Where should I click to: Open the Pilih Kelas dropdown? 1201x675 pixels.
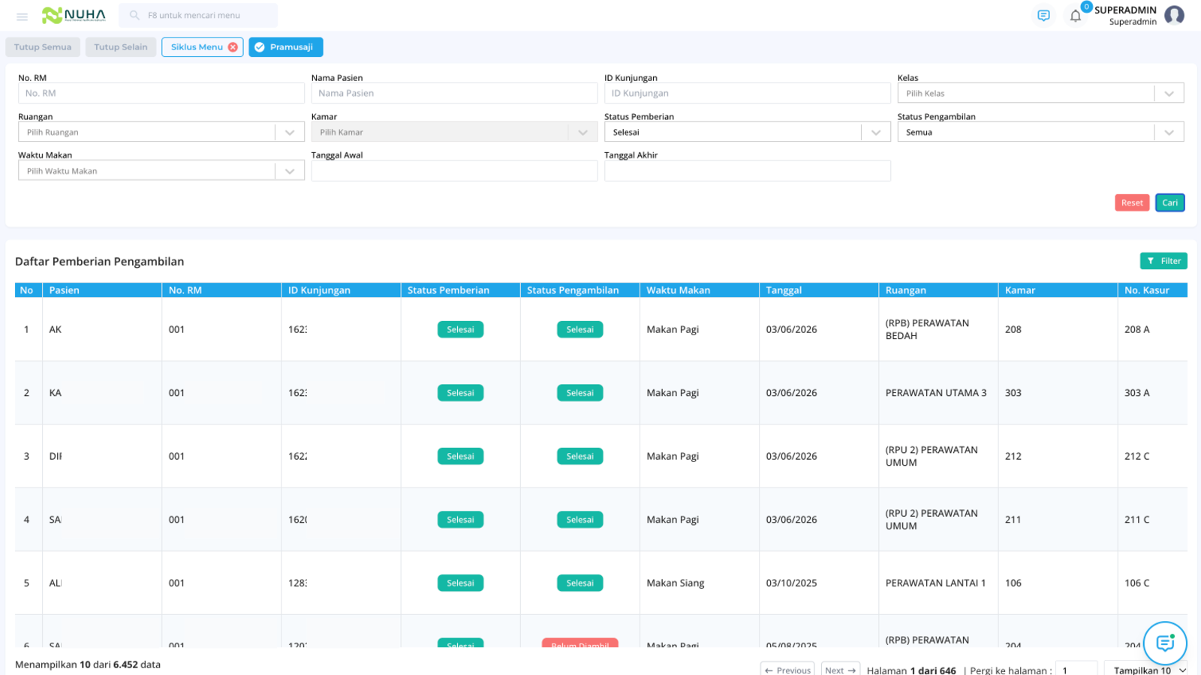coord(1040,93)
